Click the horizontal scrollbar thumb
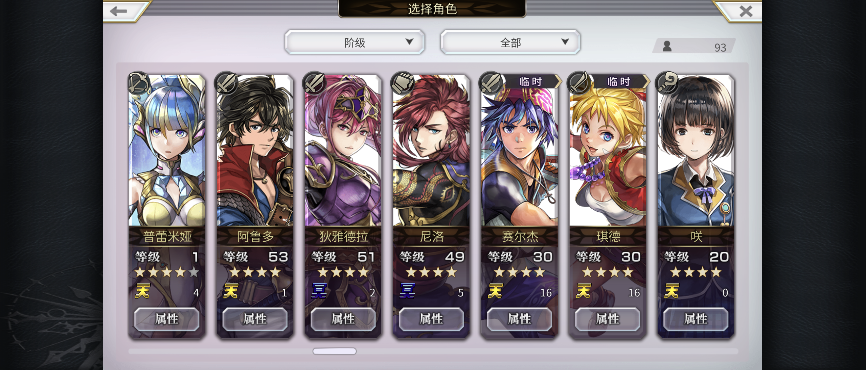This screenshot has height=370, width=866. click(x=335, y=351)
